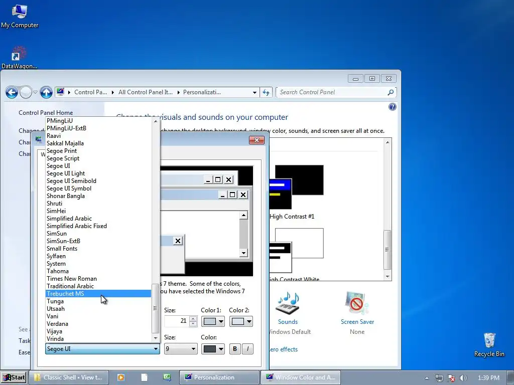Select Sylfaen font entry
The image size is (514, 385).
[x=98, y=256]
